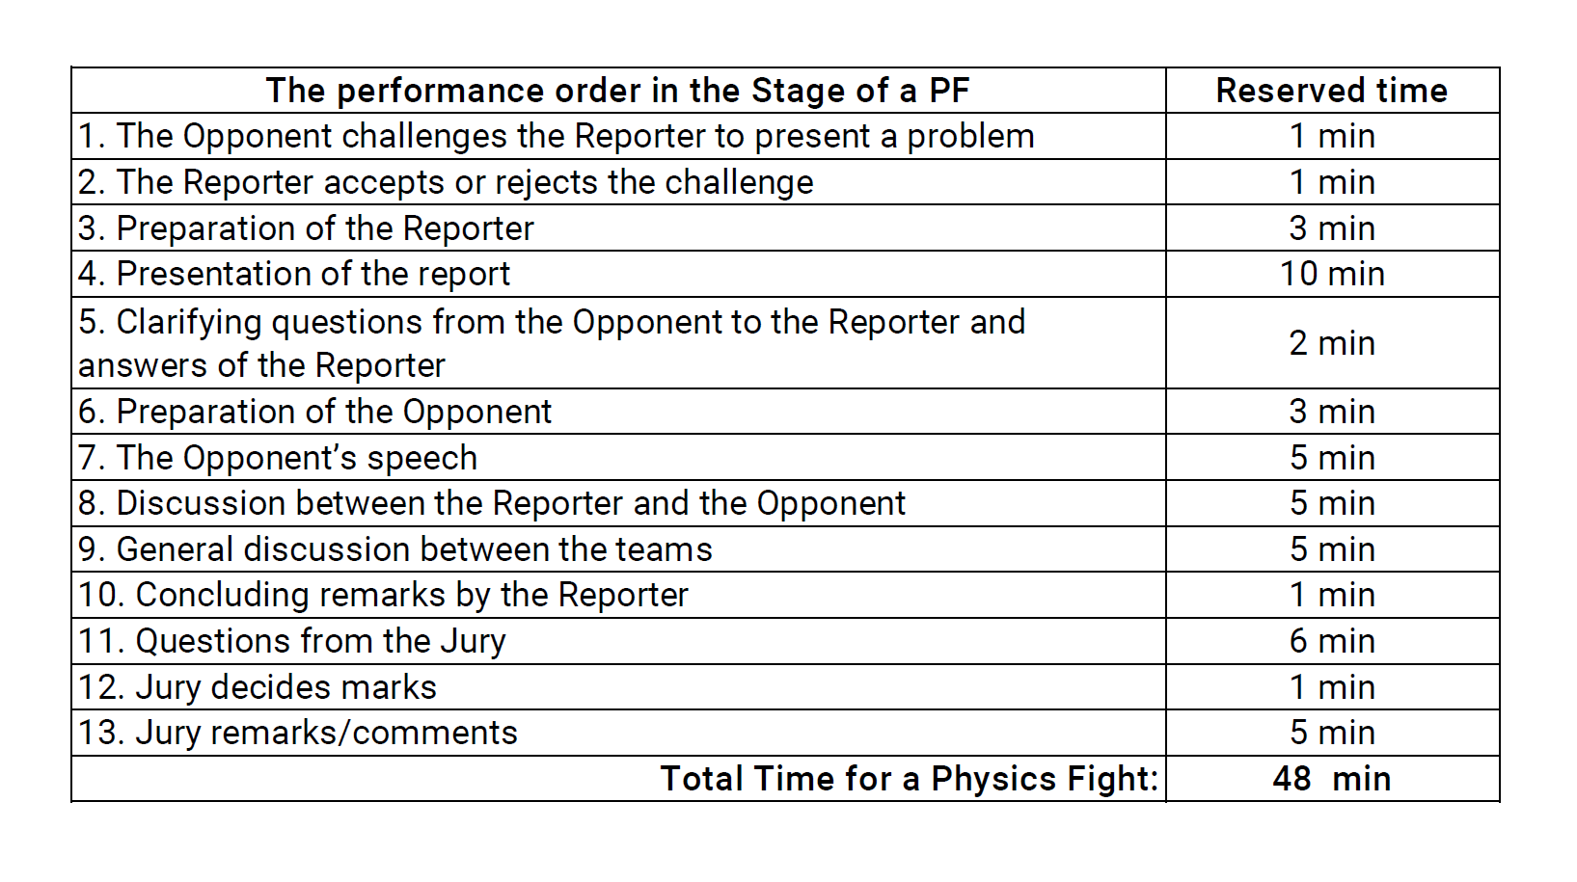Select 'Preparation of the Reporter' cell
Image resolution: width=1577 pixels, height=882 pixels.
(x=618, y=228)
